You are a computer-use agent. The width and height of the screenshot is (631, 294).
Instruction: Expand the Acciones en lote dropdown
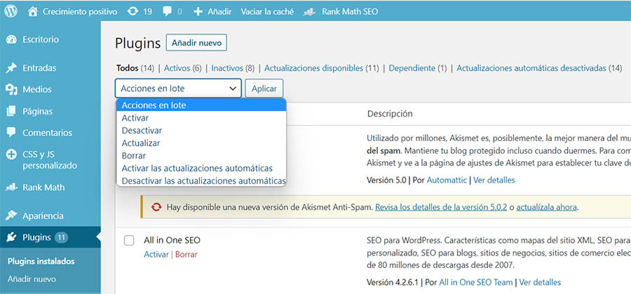click(x=178, y=88)
